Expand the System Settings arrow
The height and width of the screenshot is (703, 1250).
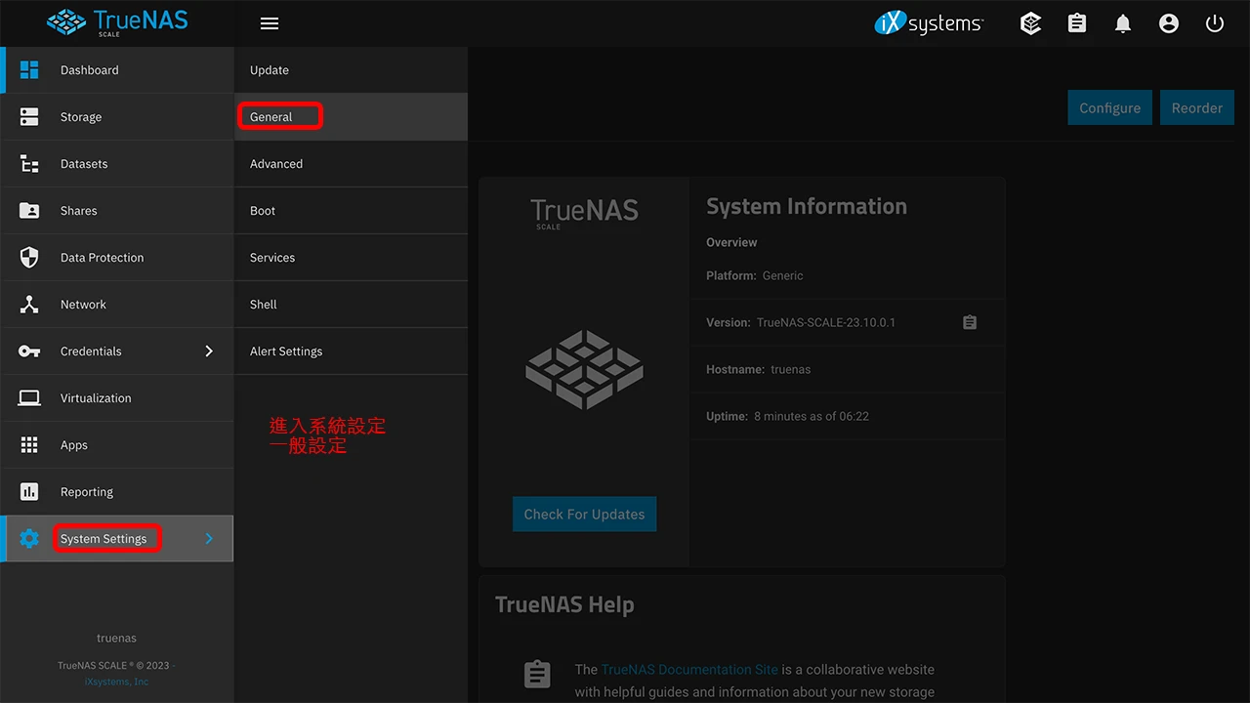click(x=208, y=538)
